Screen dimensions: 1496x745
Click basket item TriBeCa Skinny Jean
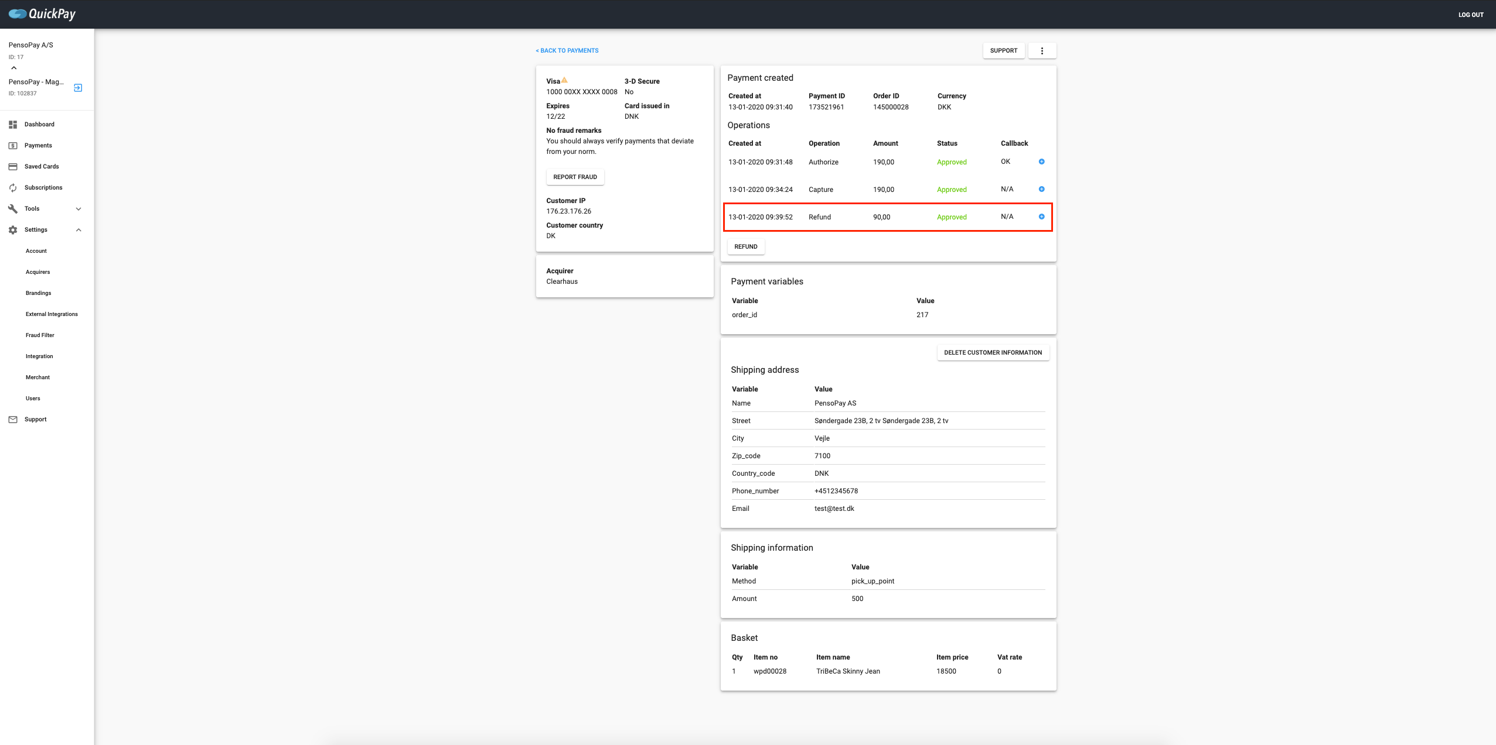coord(848,671)
